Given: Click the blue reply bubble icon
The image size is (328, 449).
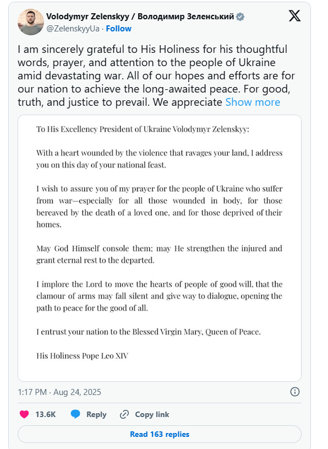Looking at the screenshot, I should [75, 414].
